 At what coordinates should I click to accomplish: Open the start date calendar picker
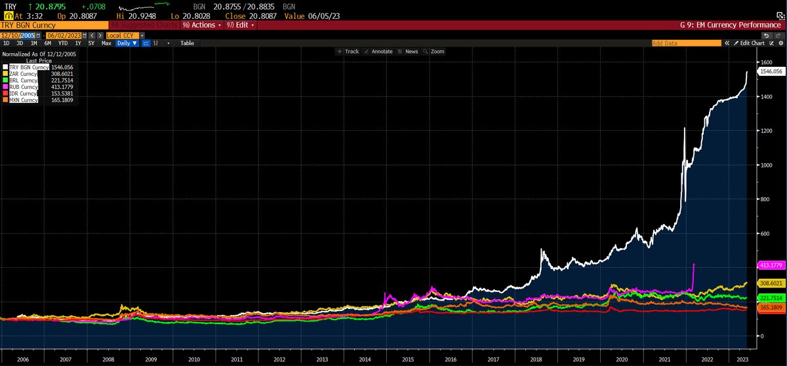tap(38, 35)
